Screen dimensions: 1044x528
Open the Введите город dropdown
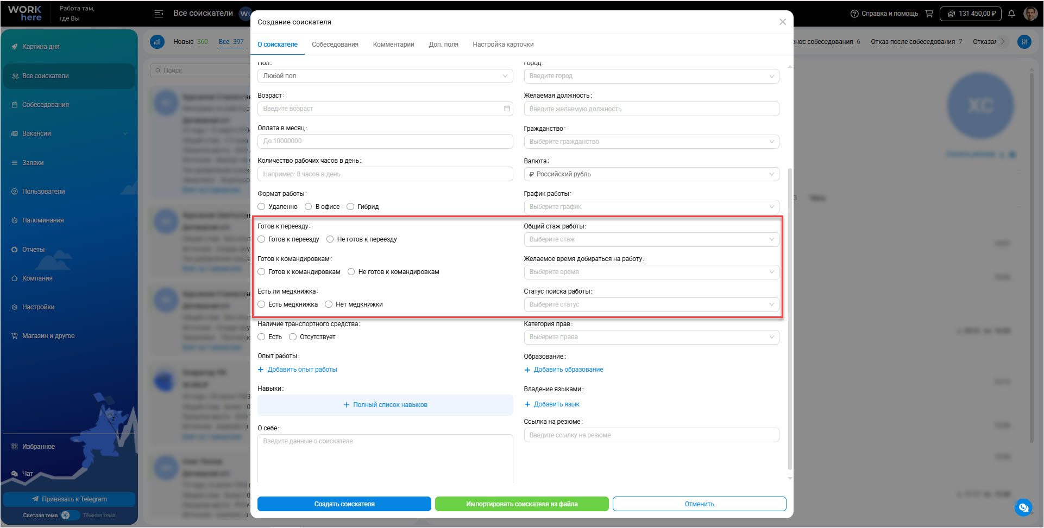point(651,76)
